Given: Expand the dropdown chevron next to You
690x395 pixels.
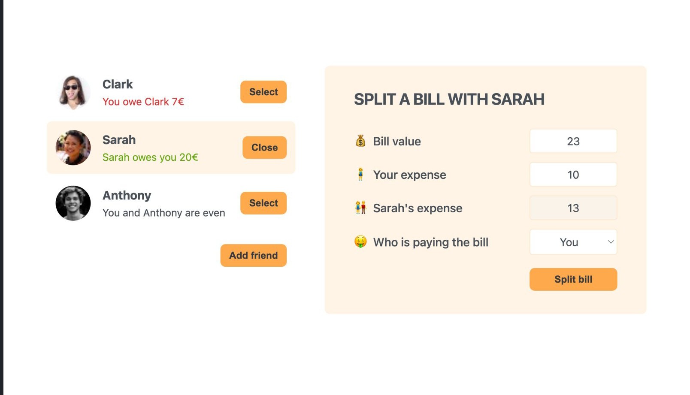Looking at the screenshot, I should [x=611, y=242].
